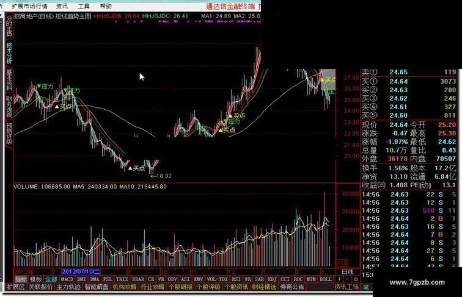
Task: Apply the DMI indicator
Action: point(81,279)
